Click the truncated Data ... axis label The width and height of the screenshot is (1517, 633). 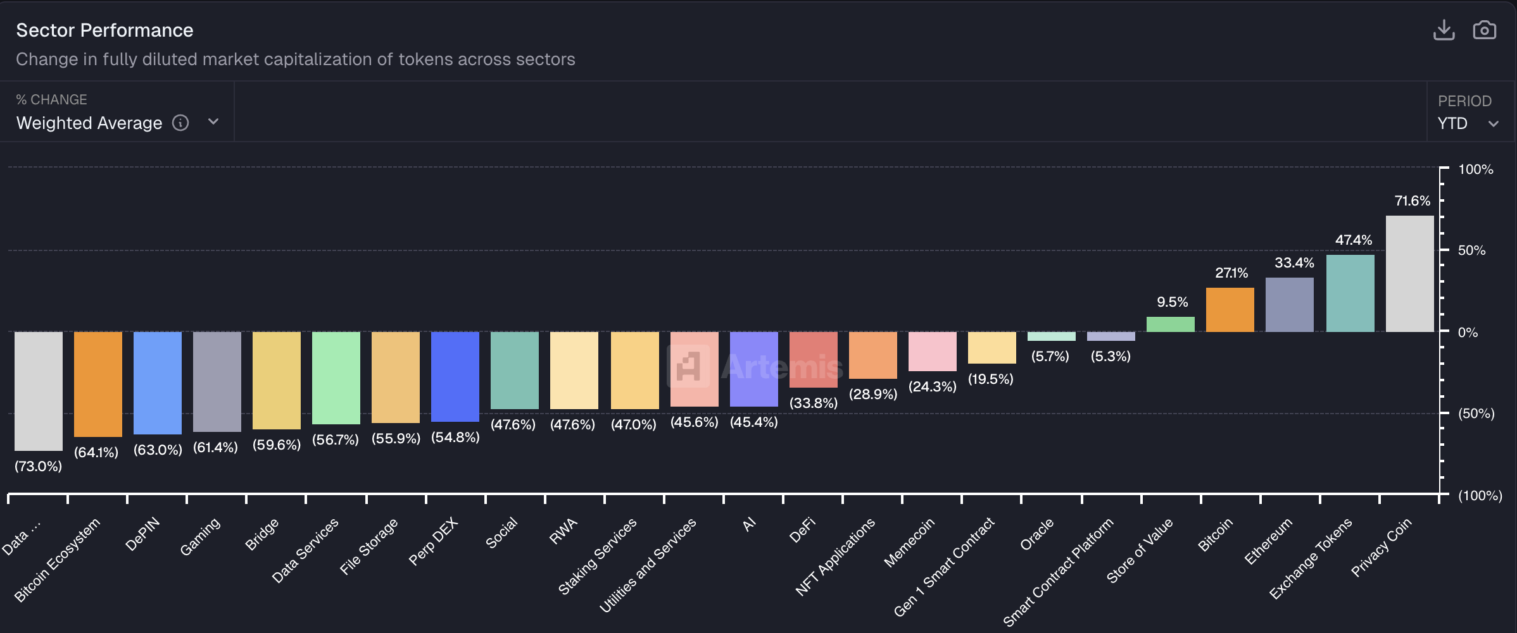click(x=21, y=538)
